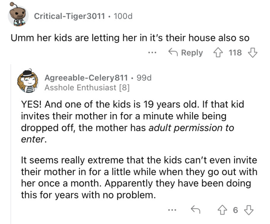Reply to Critical-Tiger3011's comment
Viewport: 270px width, 224px height.
pos(186,52)
